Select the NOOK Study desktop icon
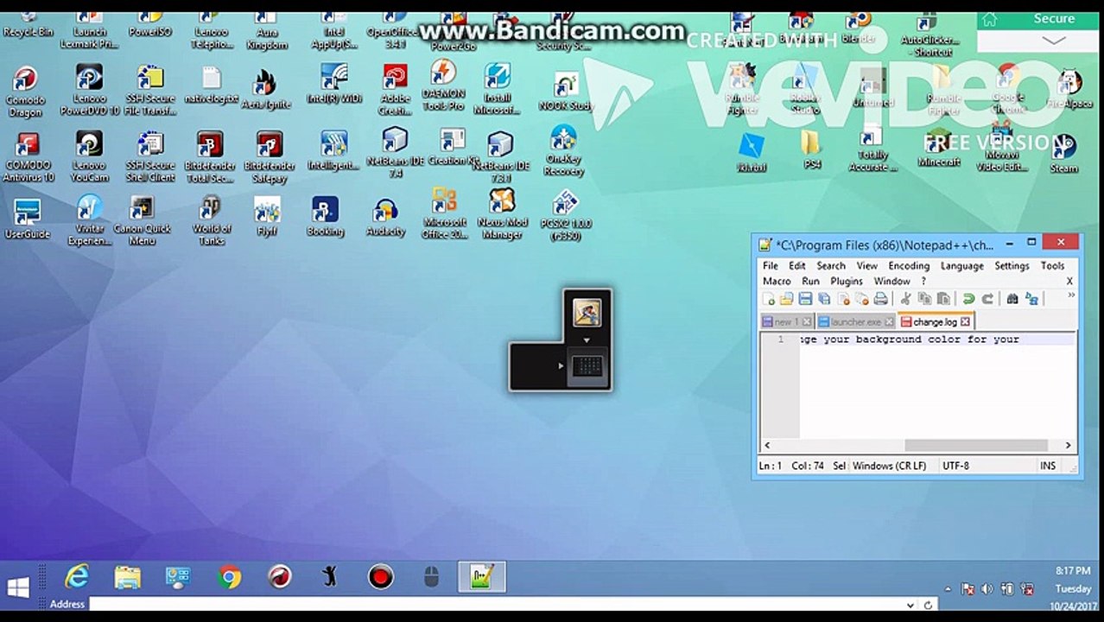1104x622 pixels. coord(566,91)
